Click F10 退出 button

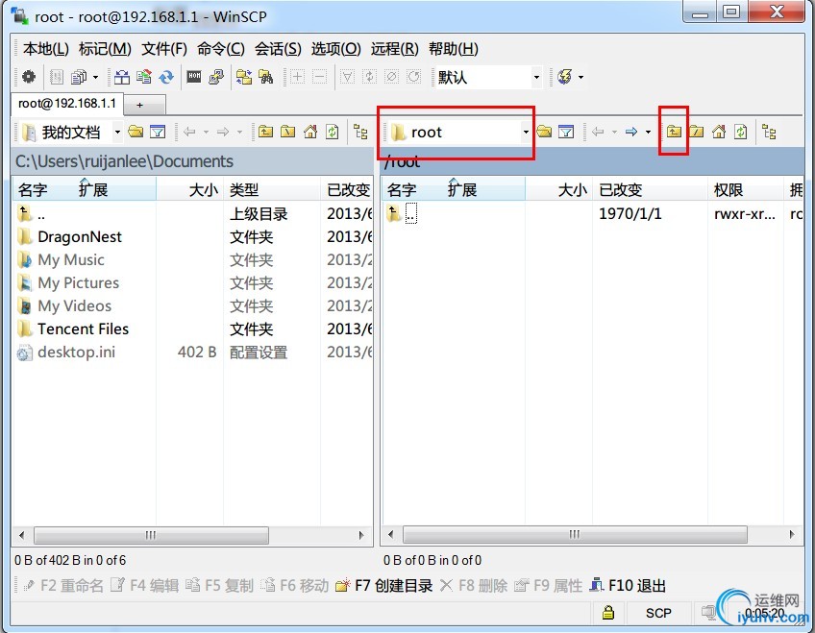(x=628, y=586)
